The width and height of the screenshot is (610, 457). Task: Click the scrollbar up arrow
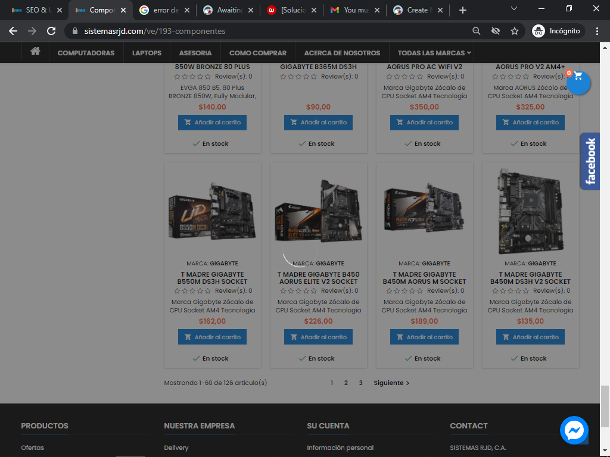click(605, 48)
